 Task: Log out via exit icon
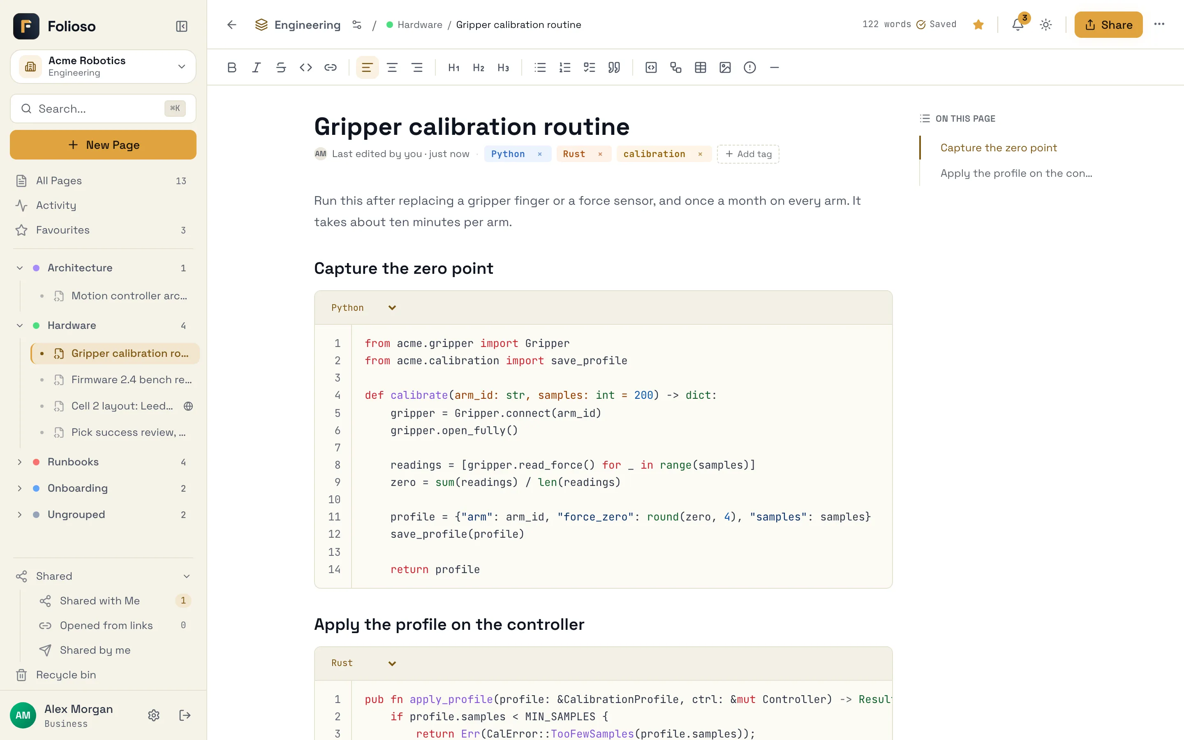tap(185, 715)
